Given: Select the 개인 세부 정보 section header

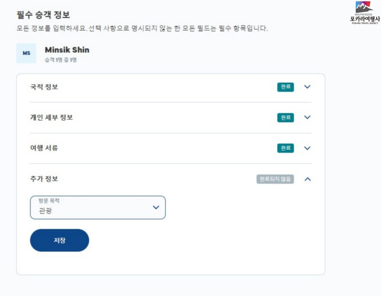Looking at the screenshot, I should (x=51, y=117).
